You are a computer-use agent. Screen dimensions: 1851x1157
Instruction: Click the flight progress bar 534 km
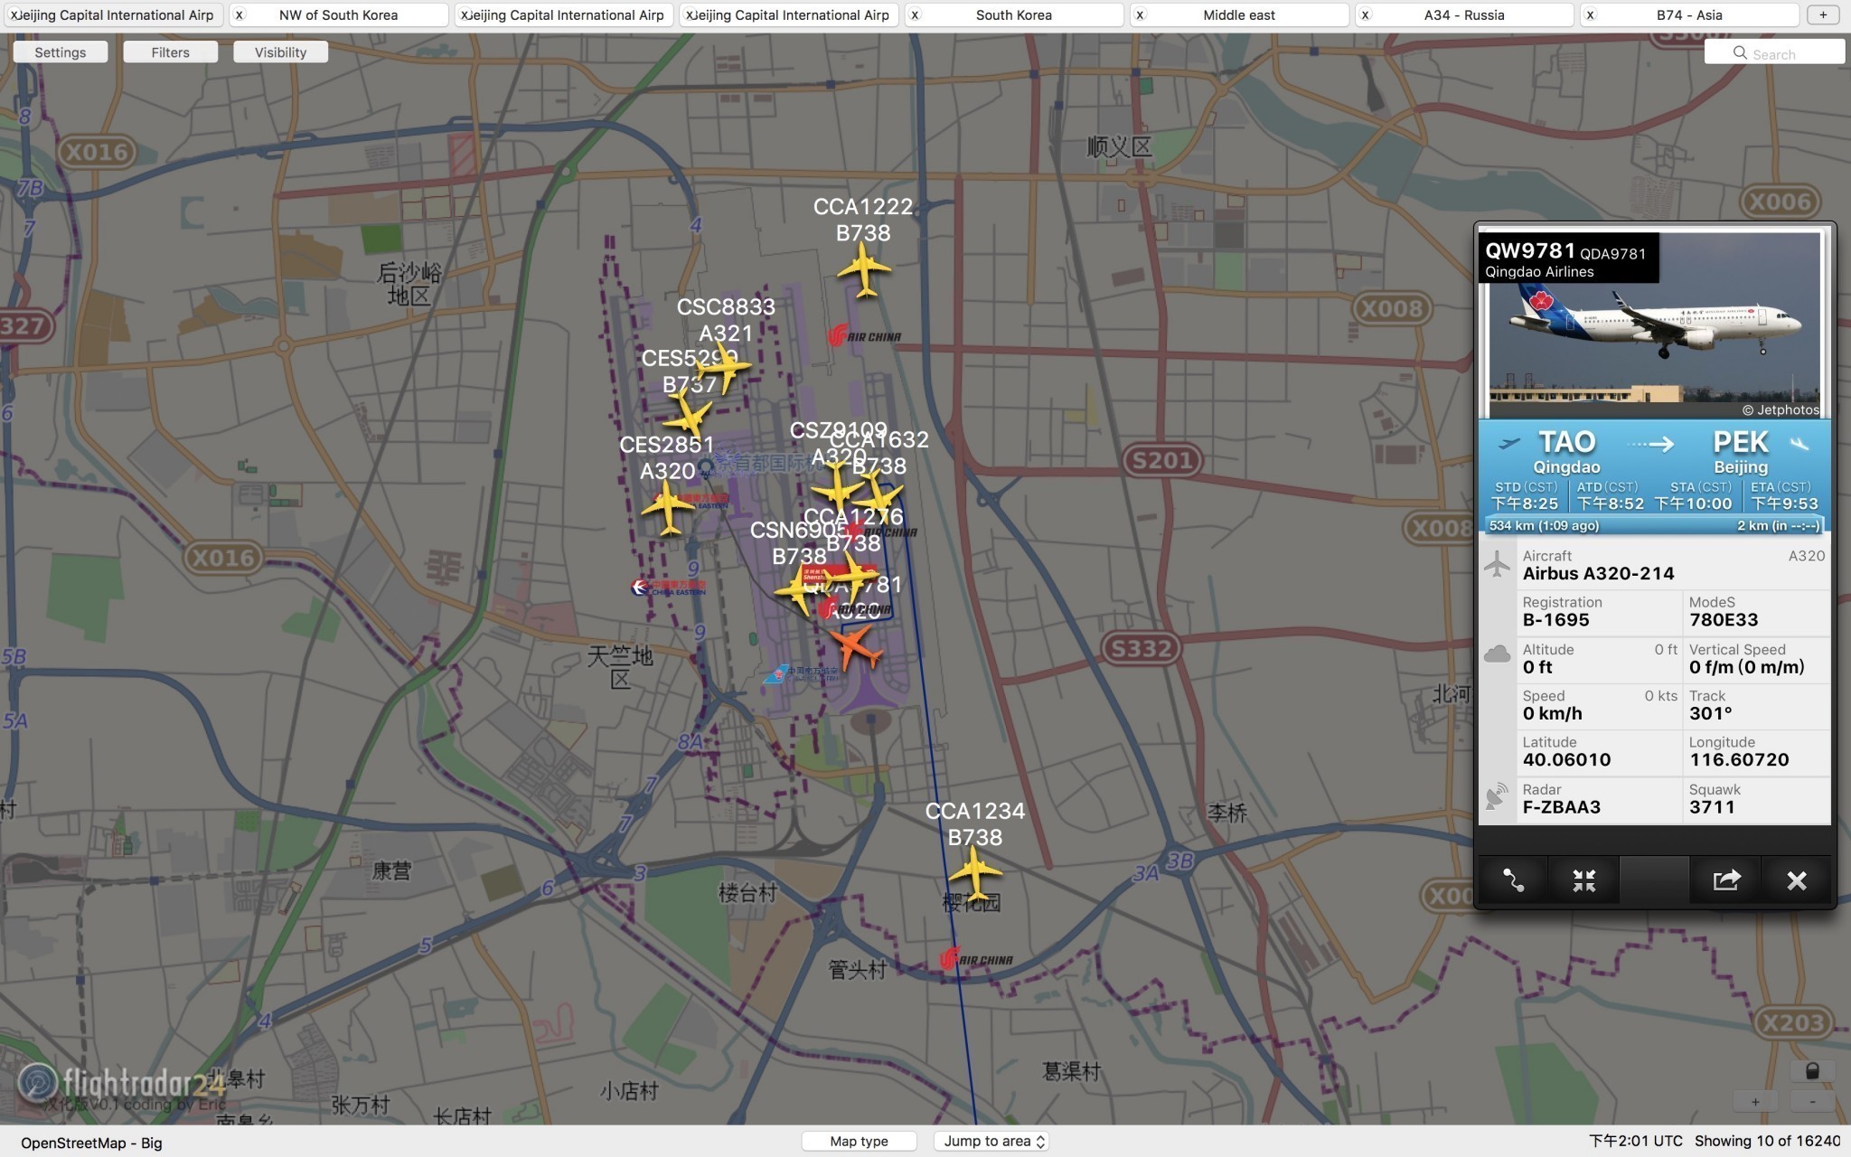pos(1654,525)
